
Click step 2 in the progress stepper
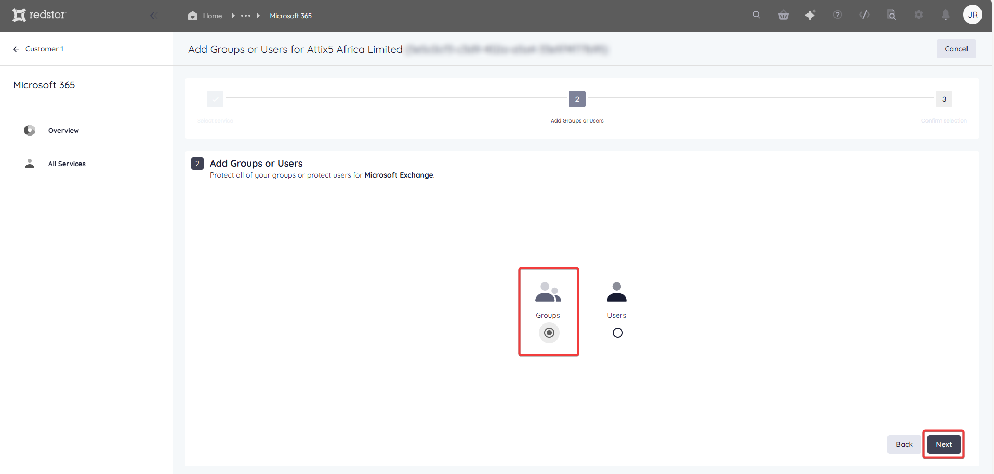(577, 99)
